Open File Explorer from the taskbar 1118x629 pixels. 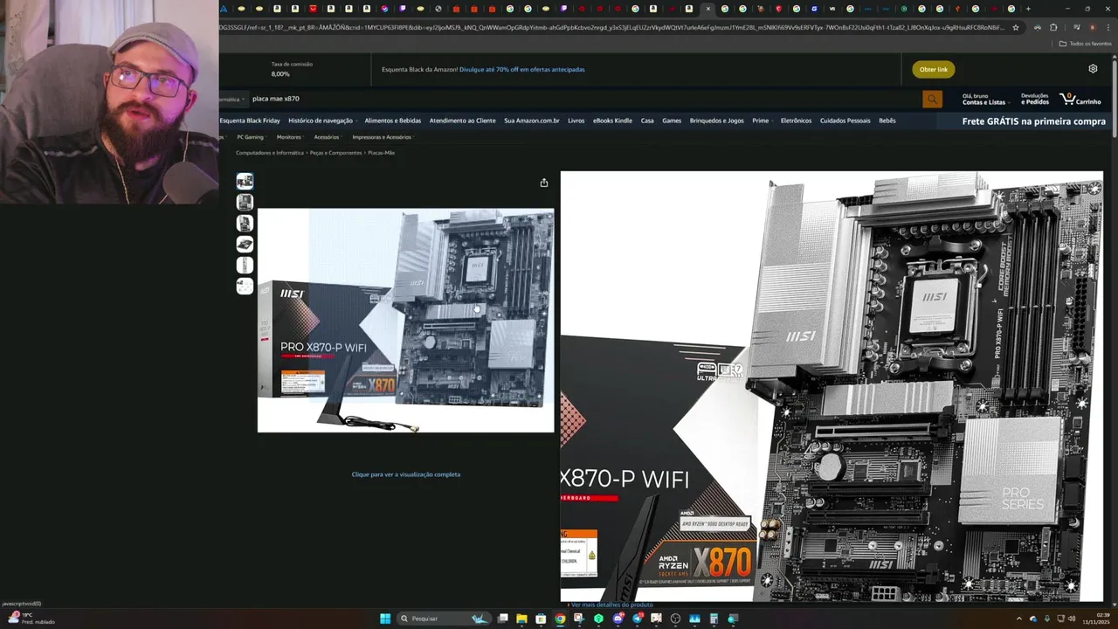point(521,619)
